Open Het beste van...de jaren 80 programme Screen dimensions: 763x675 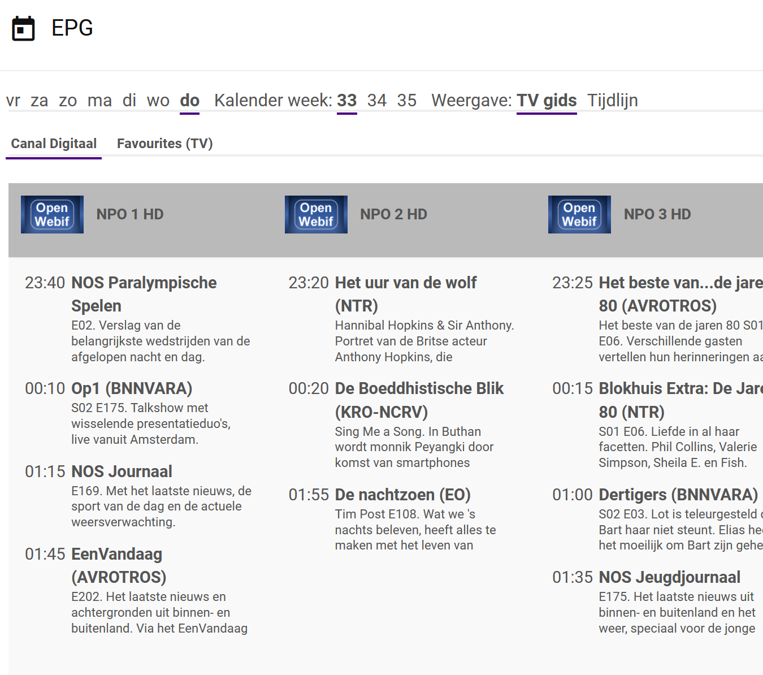pos(680,294)
